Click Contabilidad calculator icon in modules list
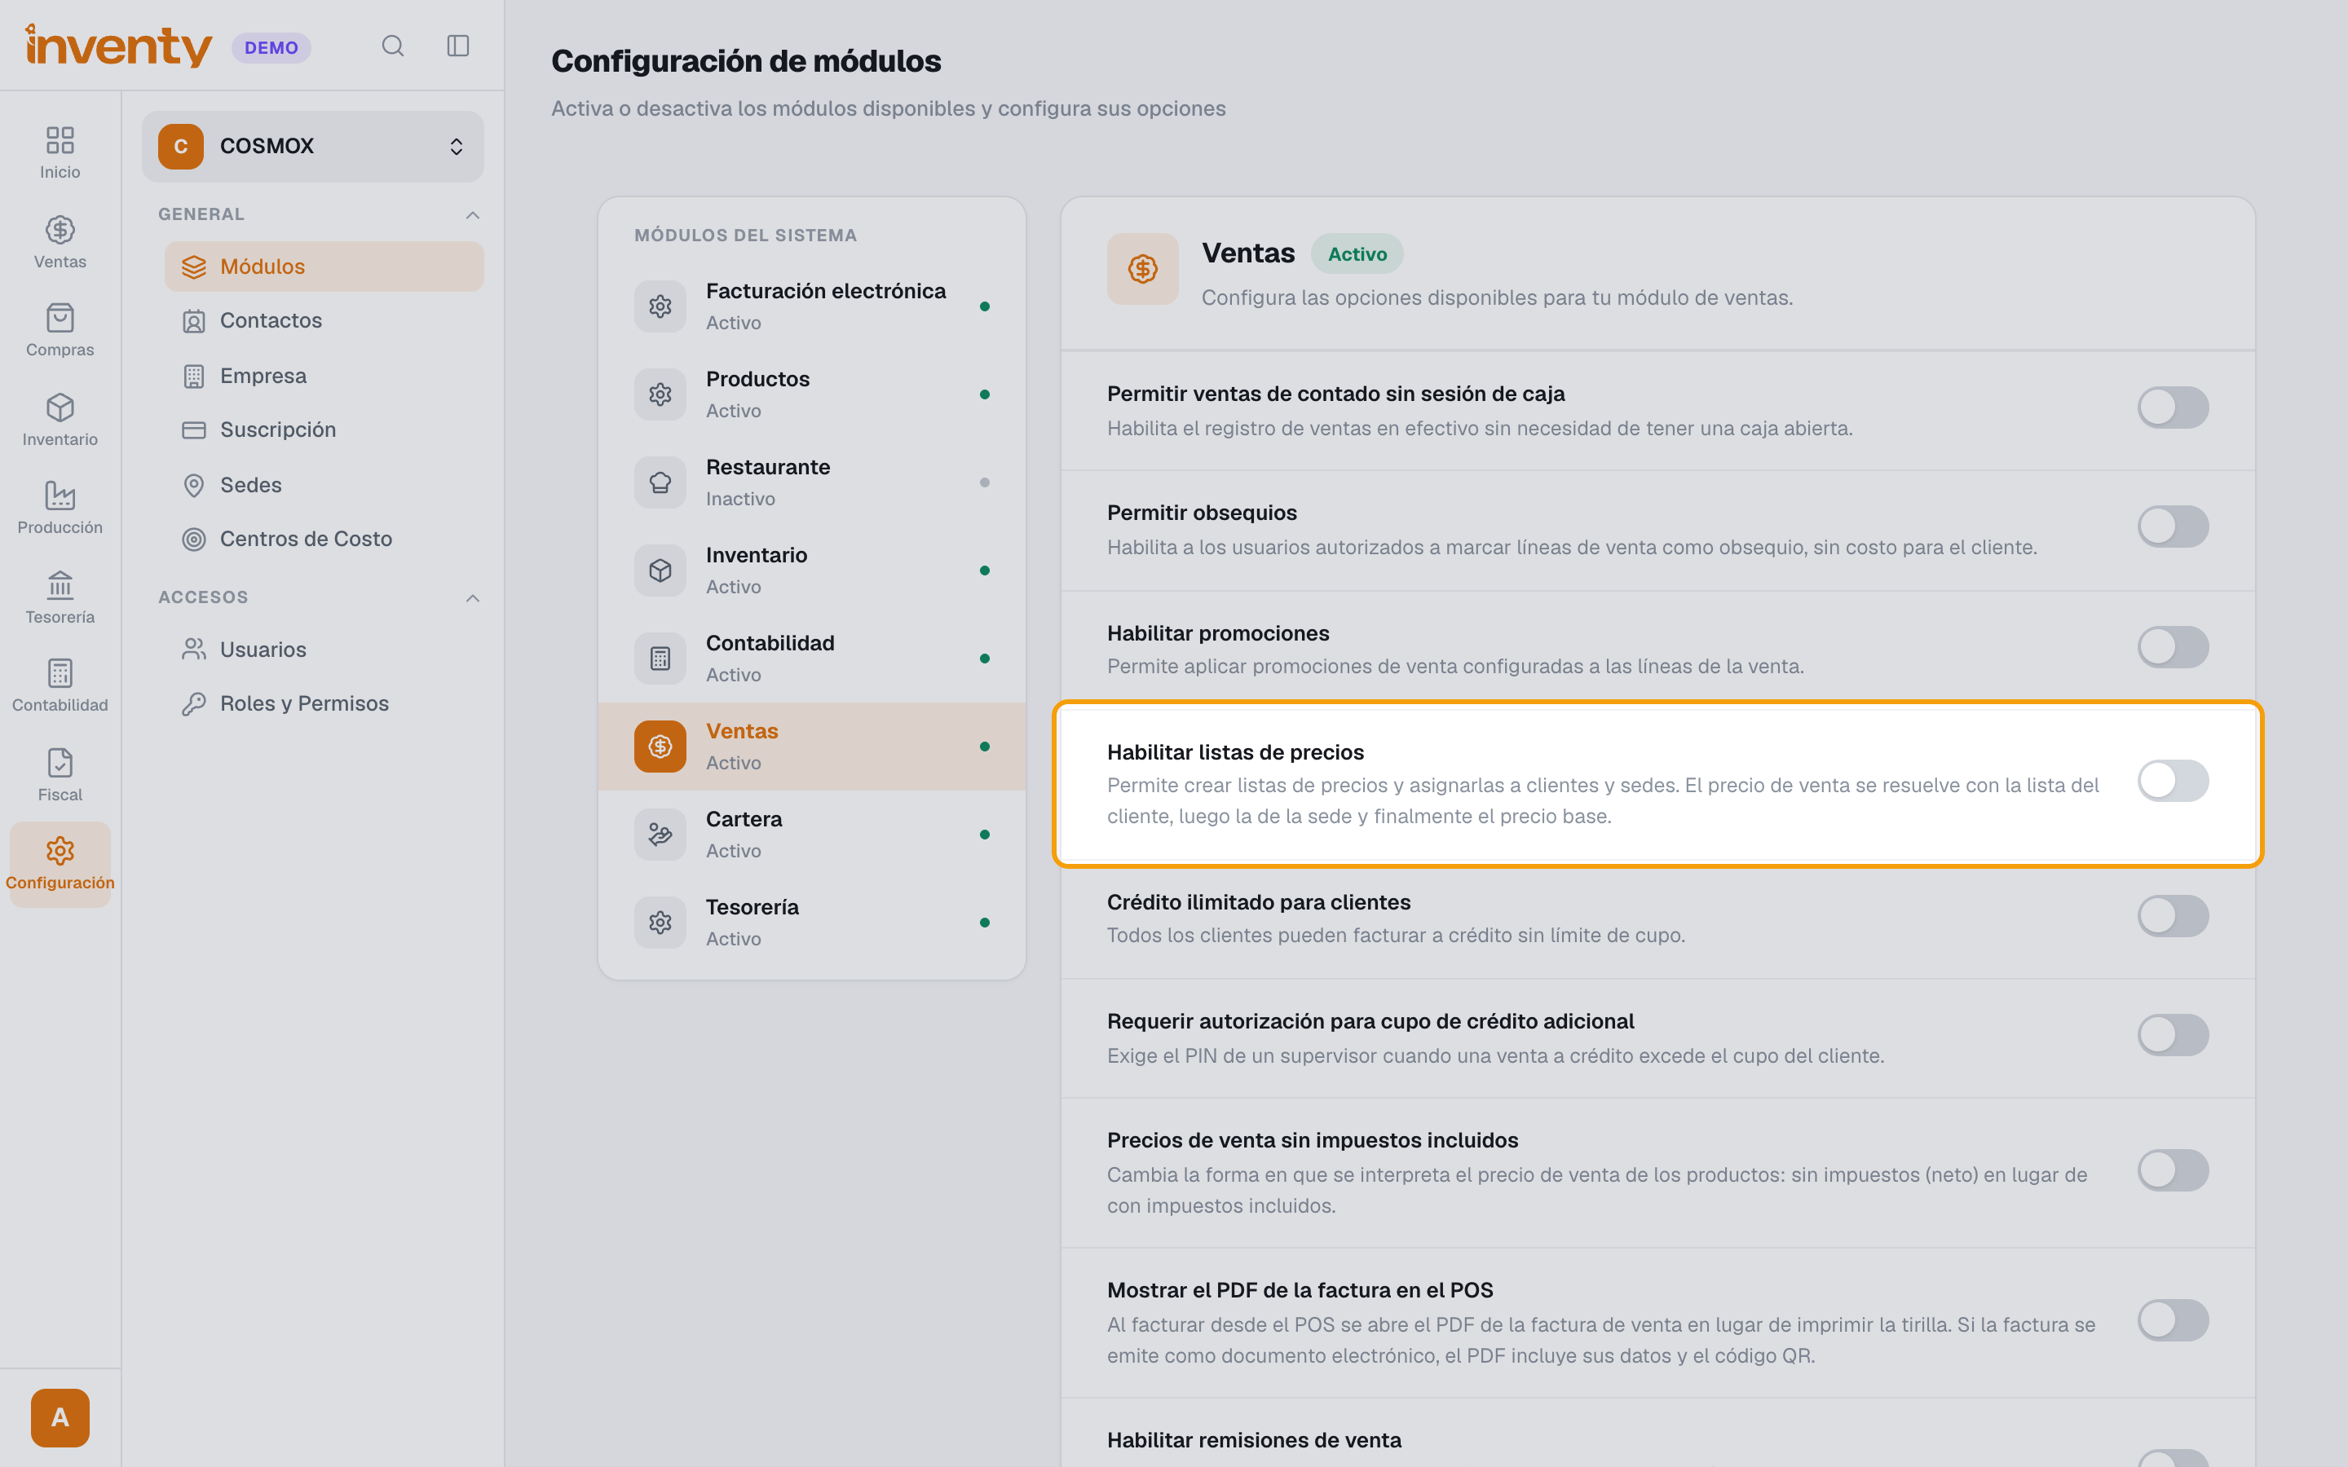This screenshot has height=1467, width=2348. [x=660, y=659]
